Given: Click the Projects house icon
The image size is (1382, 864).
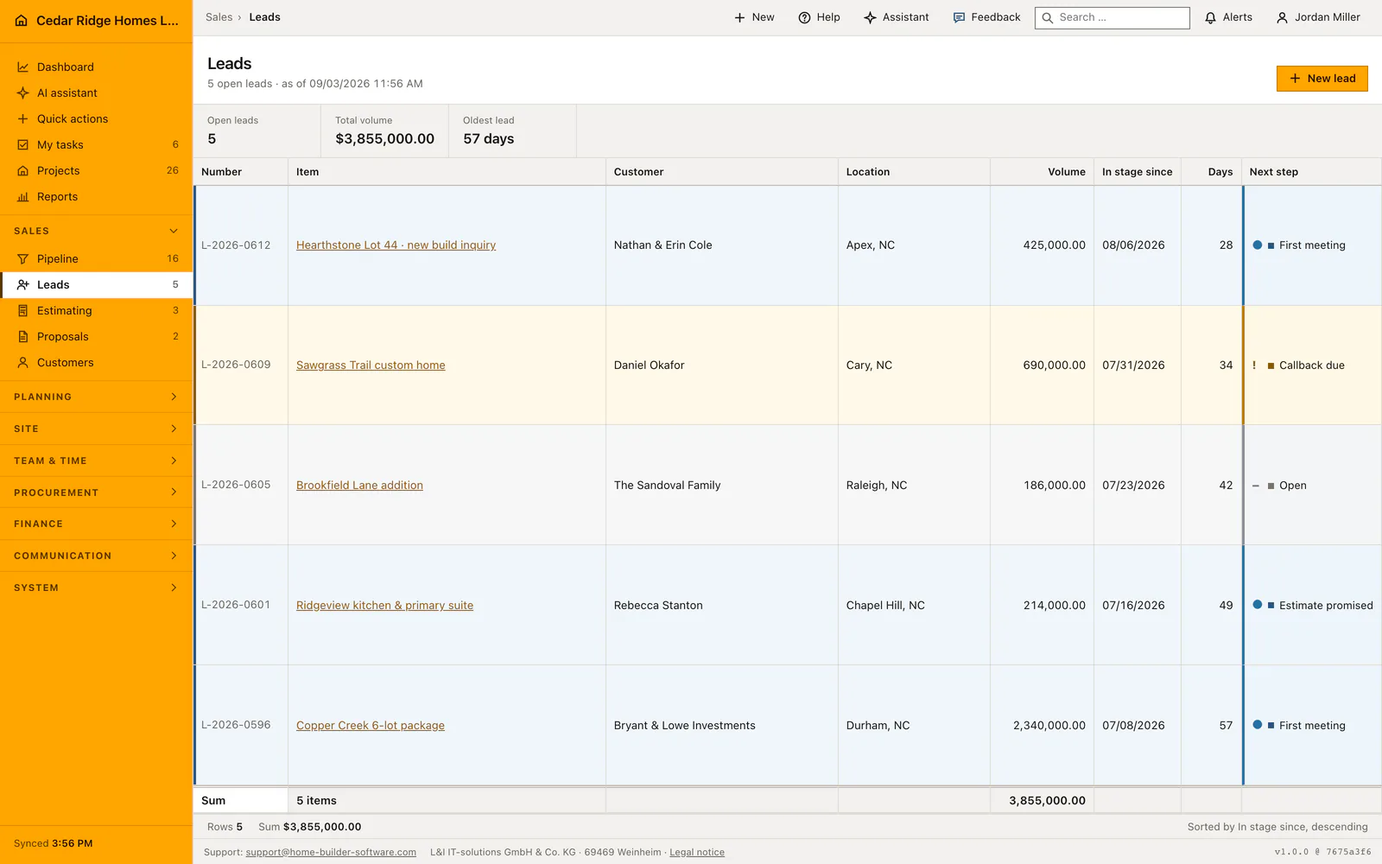Looking at the screenshot, I should [23, 170].
